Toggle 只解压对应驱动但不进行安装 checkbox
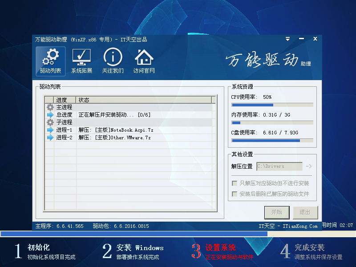The width and height of the screenshot is (356, 267). pyautogui.click(x=235, y=183)
